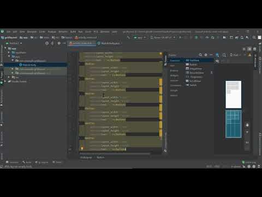Open the Nexus 5X device dropdown
The image size is (262, 197).
[163, 38]
